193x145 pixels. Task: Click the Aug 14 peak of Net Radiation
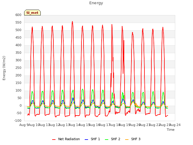point(72,21)
